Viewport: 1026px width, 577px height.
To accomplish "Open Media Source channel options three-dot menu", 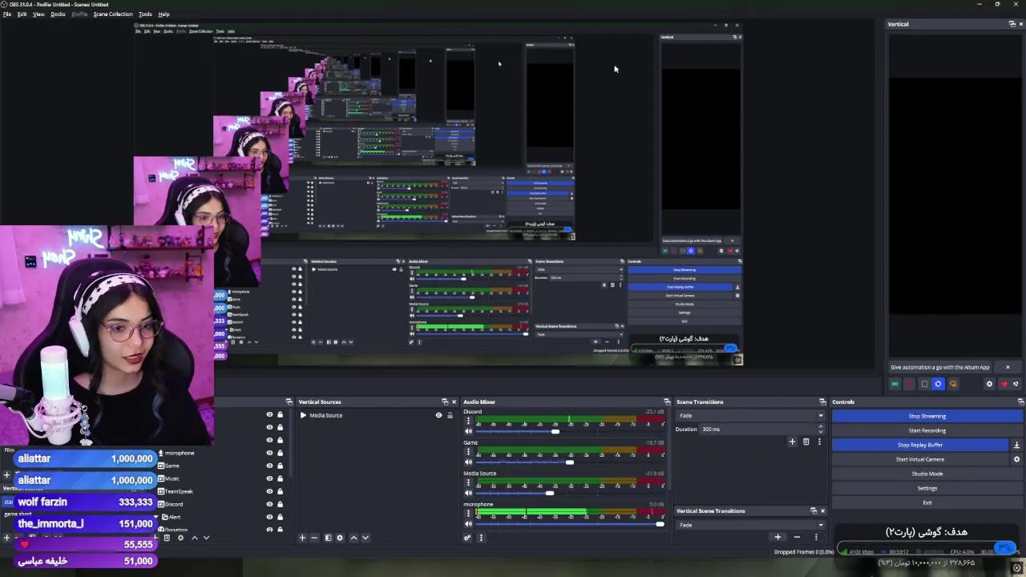I will (x=469, y=483).
